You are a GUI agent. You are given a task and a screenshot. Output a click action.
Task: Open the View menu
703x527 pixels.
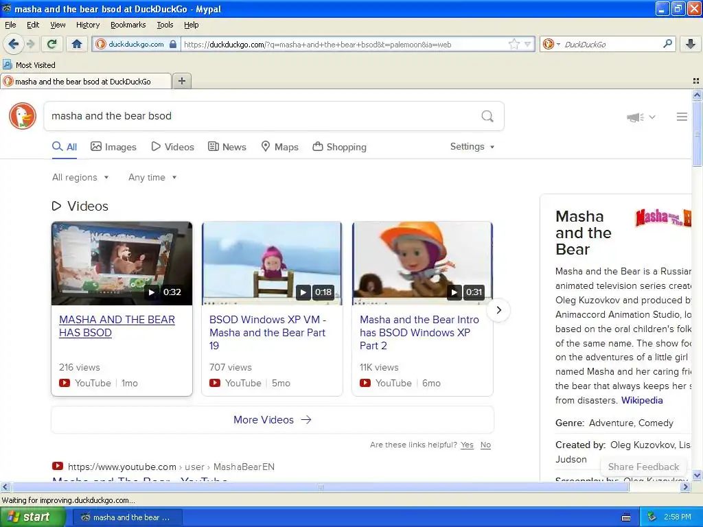(x=58, y=25)
